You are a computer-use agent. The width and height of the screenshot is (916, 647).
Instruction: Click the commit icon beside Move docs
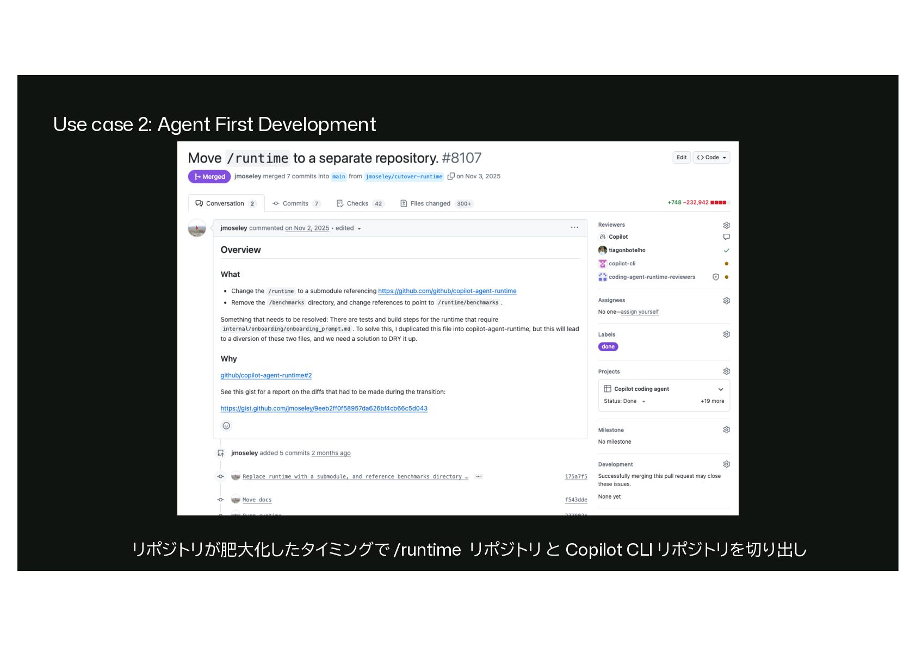click(x=220, y=500)
